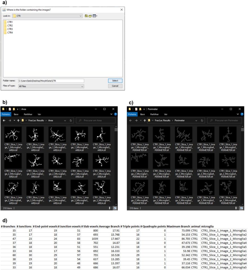Select the CTR3 folder in list
Image resolution: width=248 pixels, height=270 pixels.
coord(10,29)
